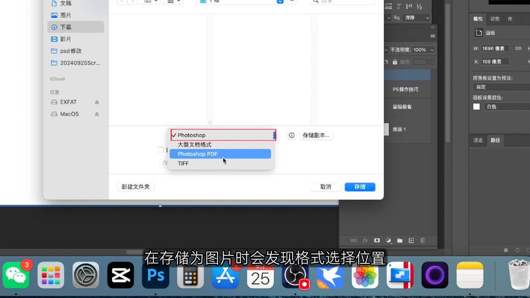
Task: Click the 画板 artboard icon in Properties
Action: coord(478,33)
